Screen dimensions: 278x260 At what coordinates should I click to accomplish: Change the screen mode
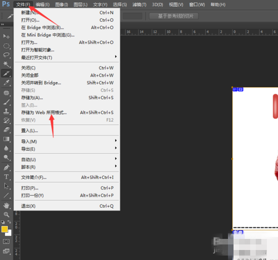[x=6, y=251]
